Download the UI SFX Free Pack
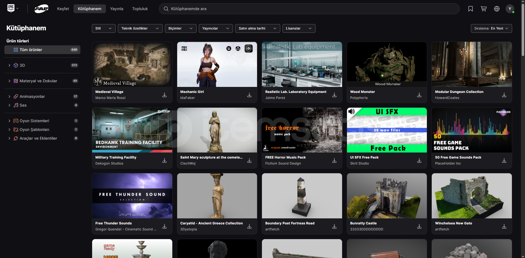The image size is (525, 258). (419, 160)
